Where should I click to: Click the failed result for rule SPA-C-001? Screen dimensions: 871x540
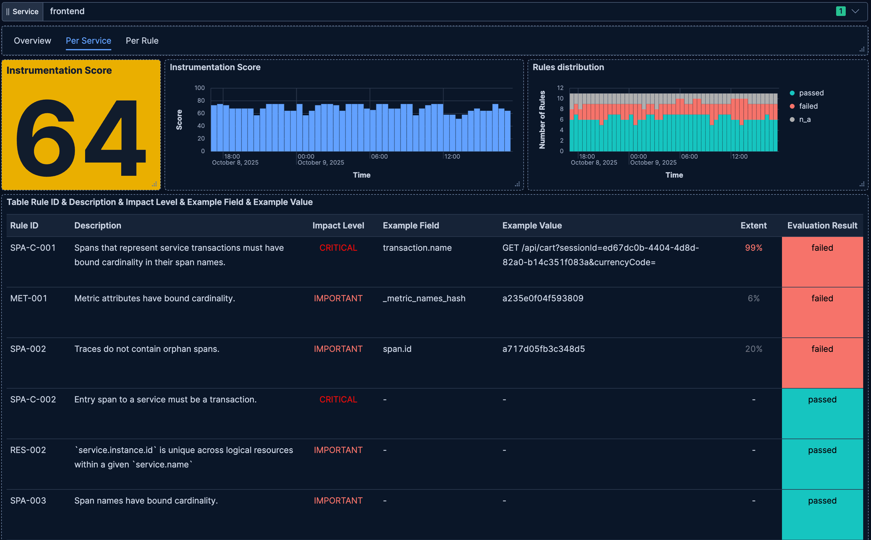coord(822,247)
